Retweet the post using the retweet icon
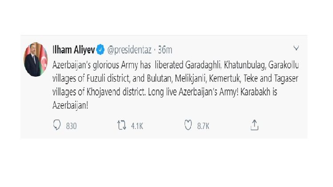The width and height of the screenshot is (333, 187). 121,125
